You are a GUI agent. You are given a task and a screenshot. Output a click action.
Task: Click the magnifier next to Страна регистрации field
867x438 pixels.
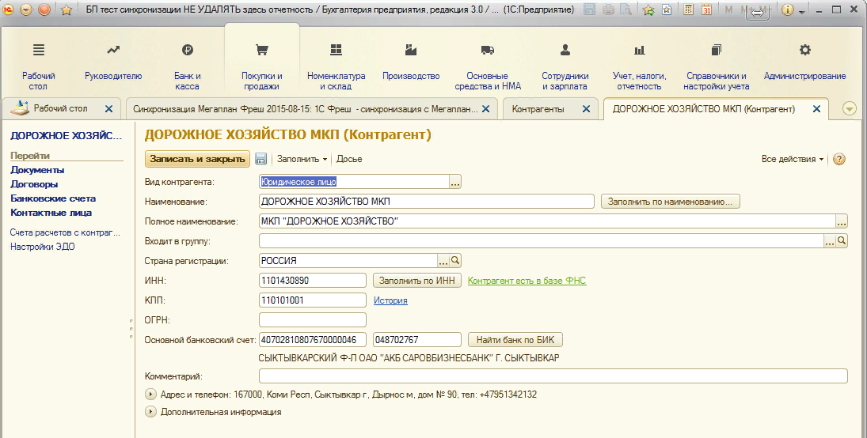pyautogui.click(x=455, y=260)
